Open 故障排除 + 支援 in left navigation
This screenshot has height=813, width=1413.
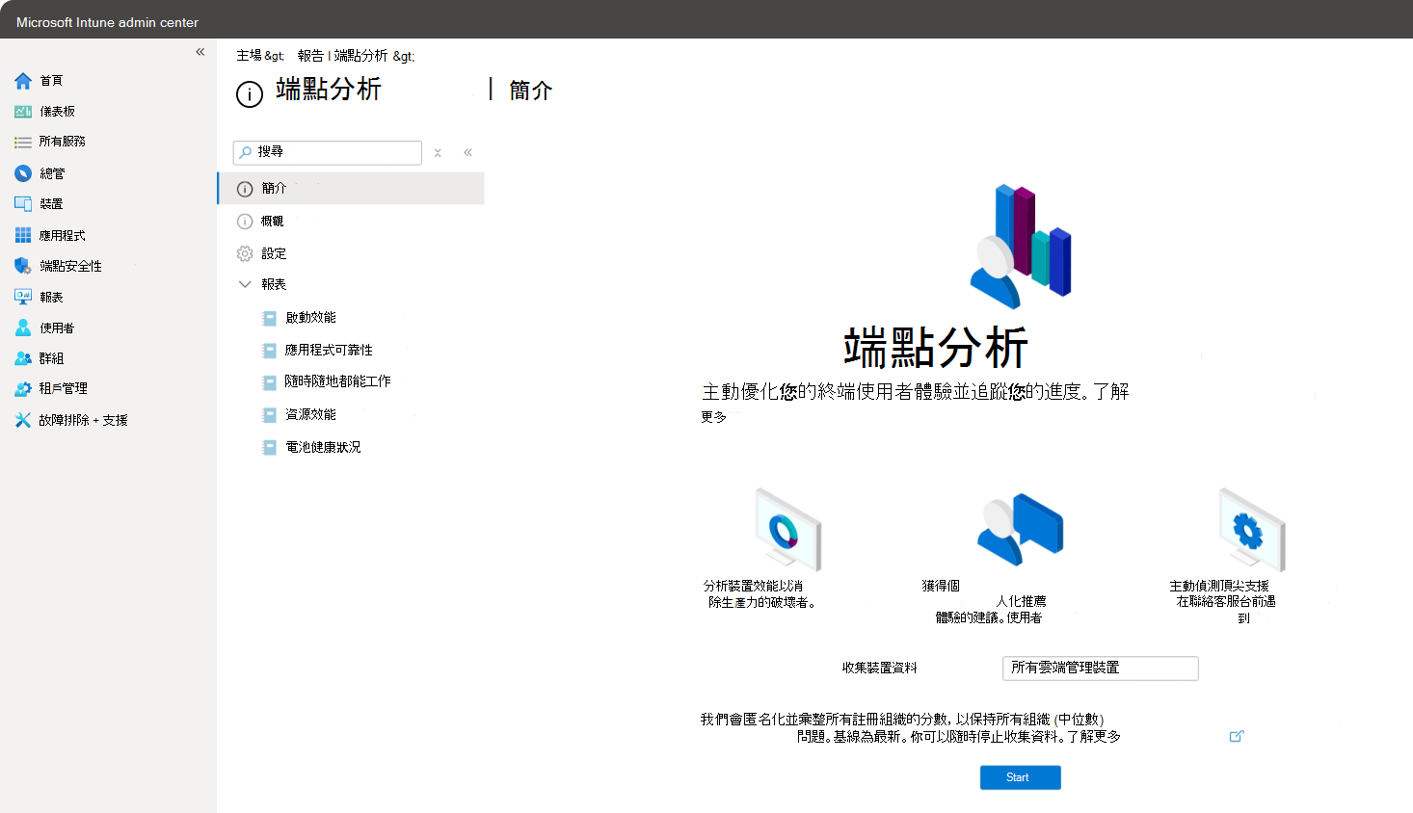point(83,420)
